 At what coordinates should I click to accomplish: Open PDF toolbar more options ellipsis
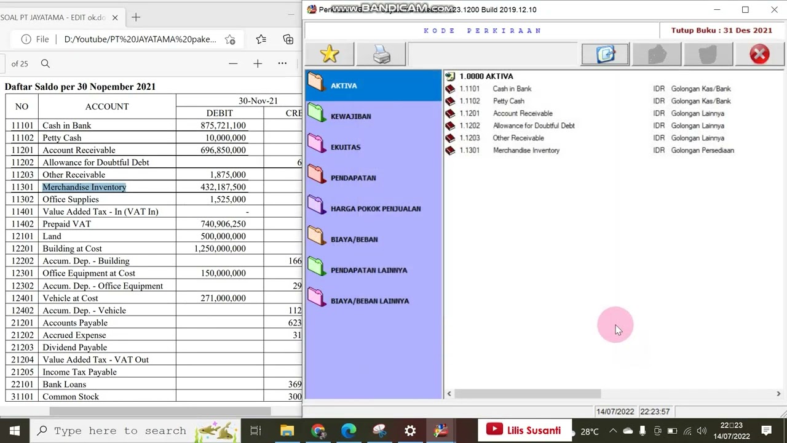point(282,63)
